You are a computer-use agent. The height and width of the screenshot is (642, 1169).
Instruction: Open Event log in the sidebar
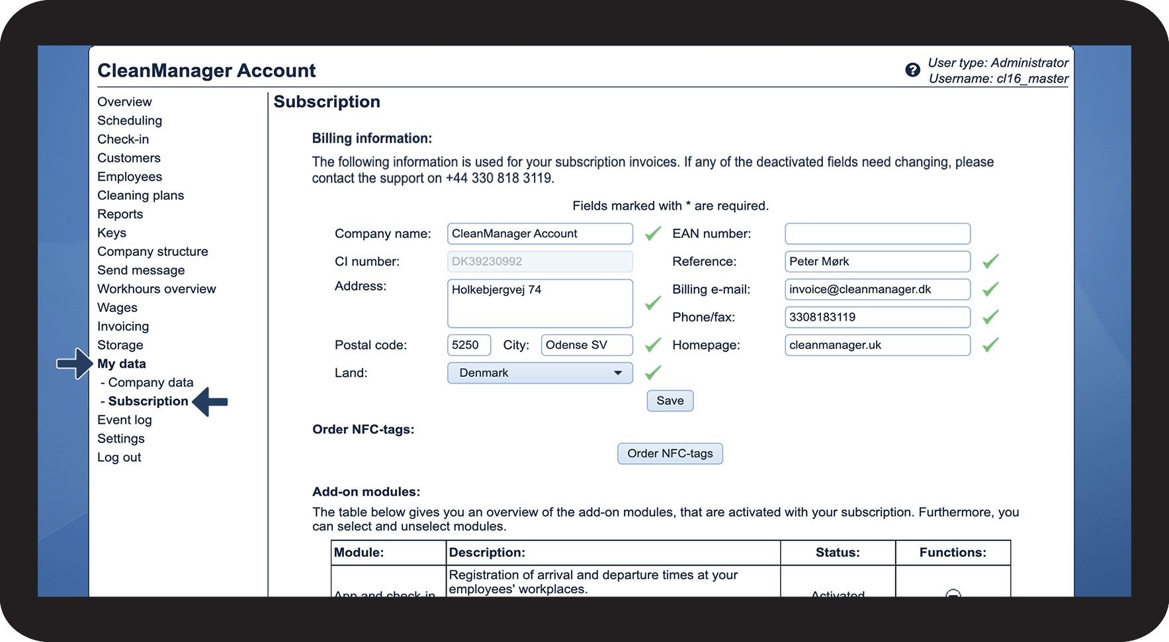point(124,420)
